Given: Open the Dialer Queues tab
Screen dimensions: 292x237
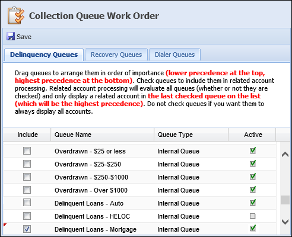Looking at the screenshot, I should (x=174, y=55).
